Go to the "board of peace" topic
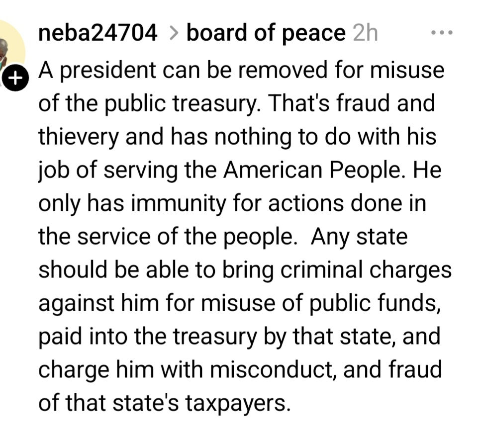480x434 pixels. coord(266,33)
